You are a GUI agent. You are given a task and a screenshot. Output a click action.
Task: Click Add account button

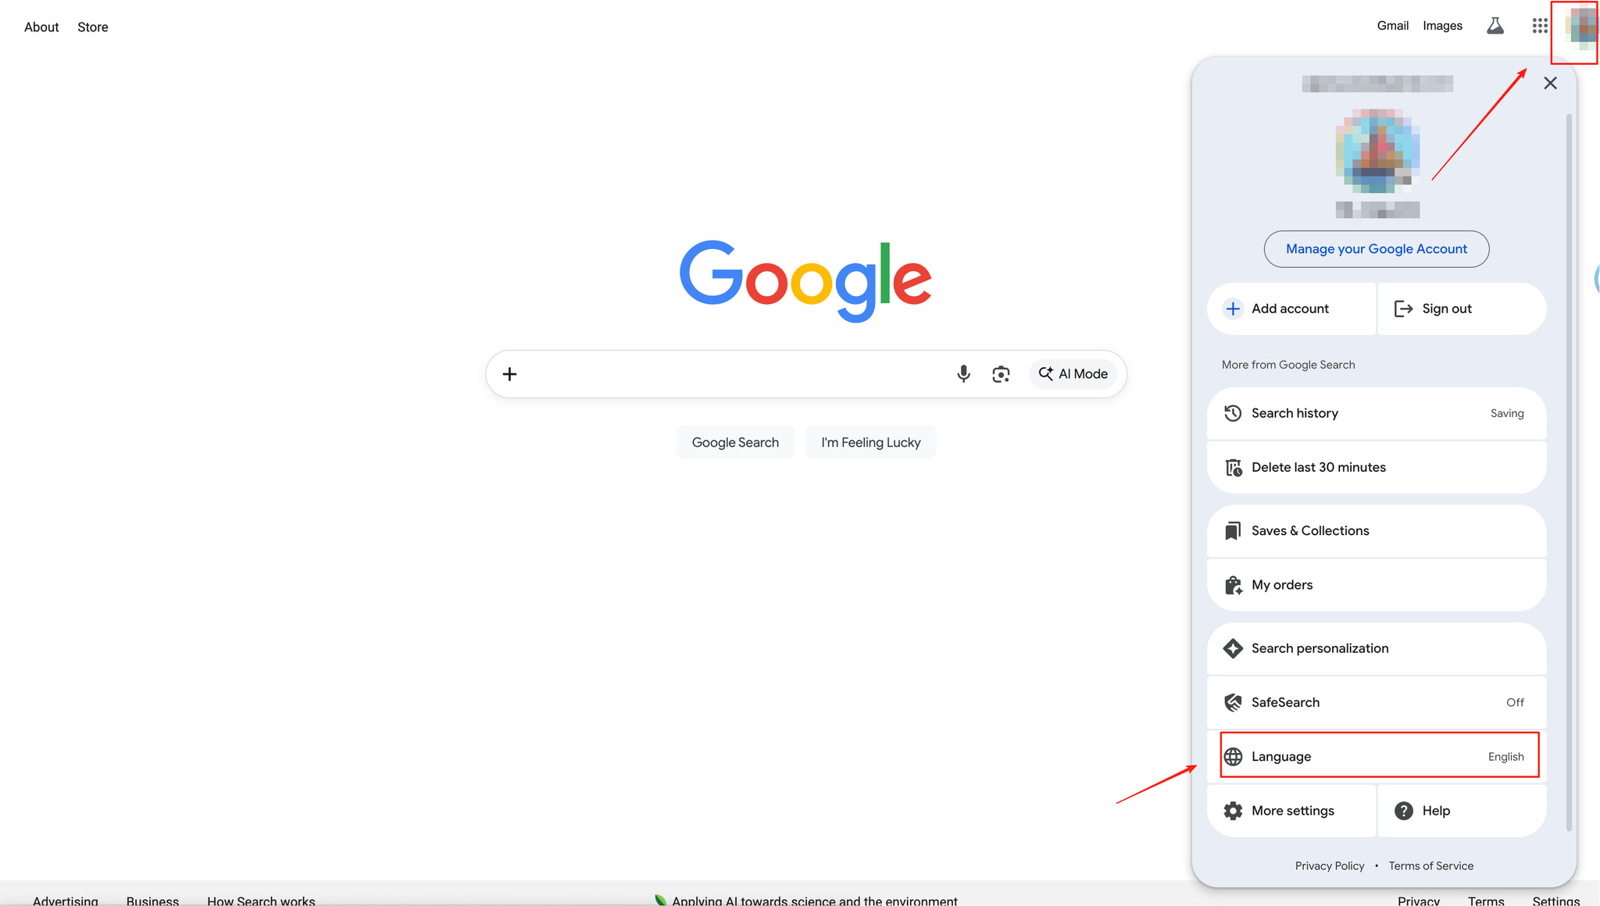tap(1291, 309)
